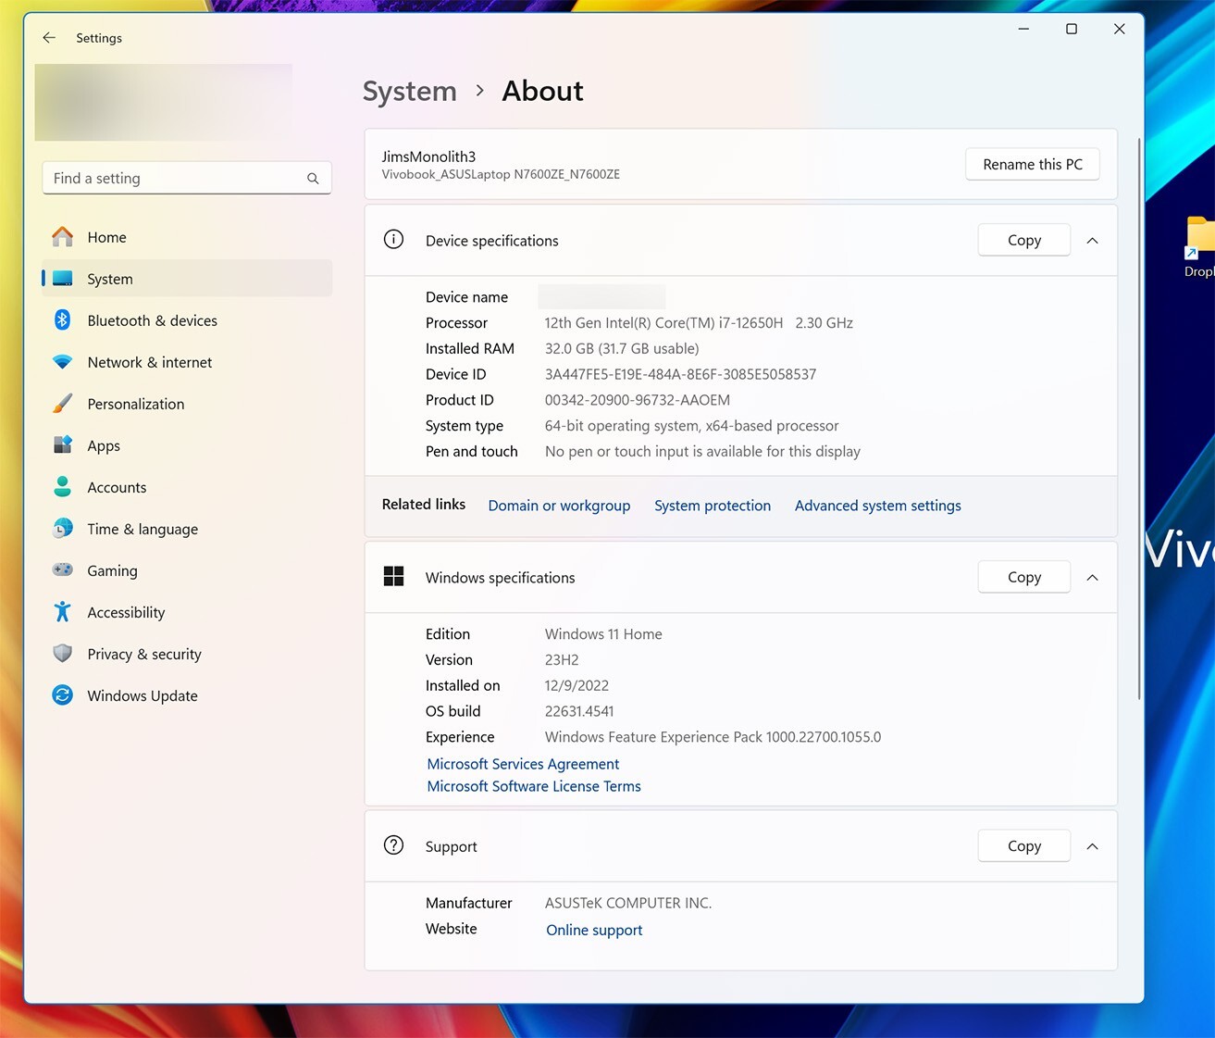Image resolution: width=1215 pixels, height=1038 pixels.
Task: Select the Version value 23H2
Action: [x=562, y=659]
